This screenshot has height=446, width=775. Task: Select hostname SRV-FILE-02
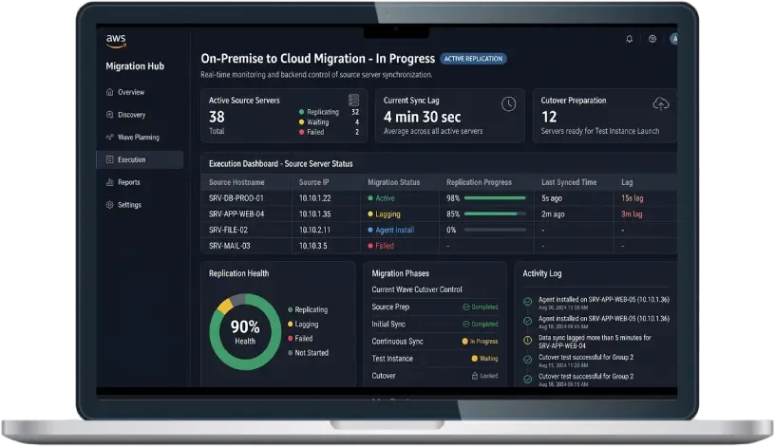(x=228, y=230)
